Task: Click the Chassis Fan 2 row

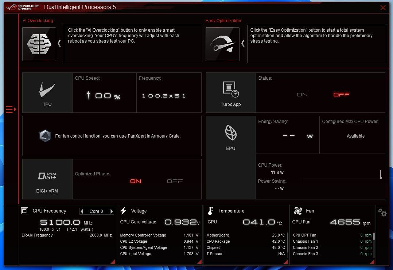Action: [x=332, y=247]
